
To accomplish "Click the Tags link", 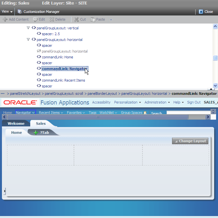I will tap(93, 113).
